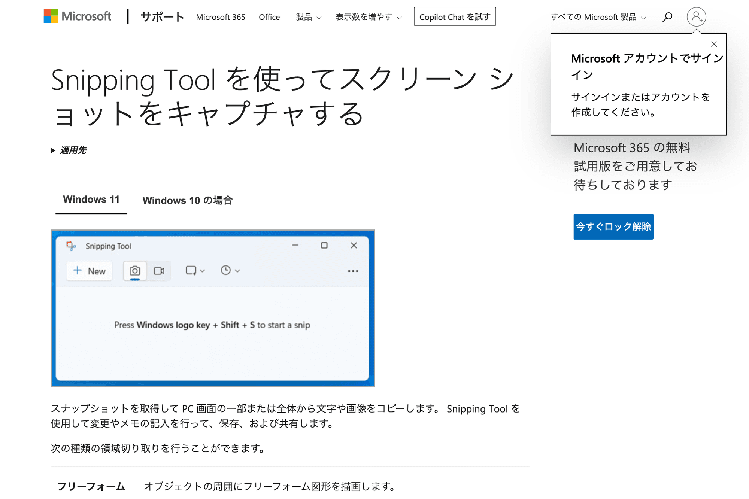749x499 pixels.
Task: Click the snip shape mode dropdown icon
Action: point(195,271)
